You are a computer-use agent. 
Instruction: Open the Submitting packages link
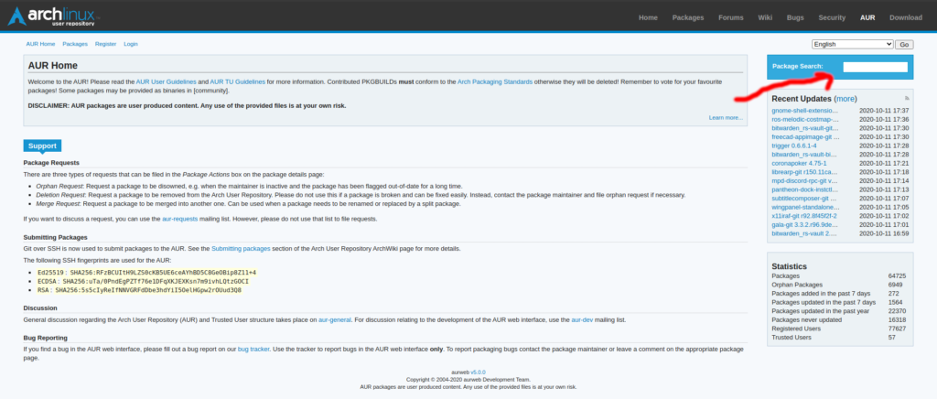241,249
